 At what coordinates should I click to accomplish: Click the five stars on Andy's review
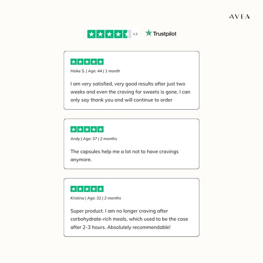[87, 129]
